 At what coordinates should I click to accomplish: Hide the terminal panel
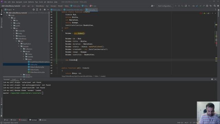216,79
